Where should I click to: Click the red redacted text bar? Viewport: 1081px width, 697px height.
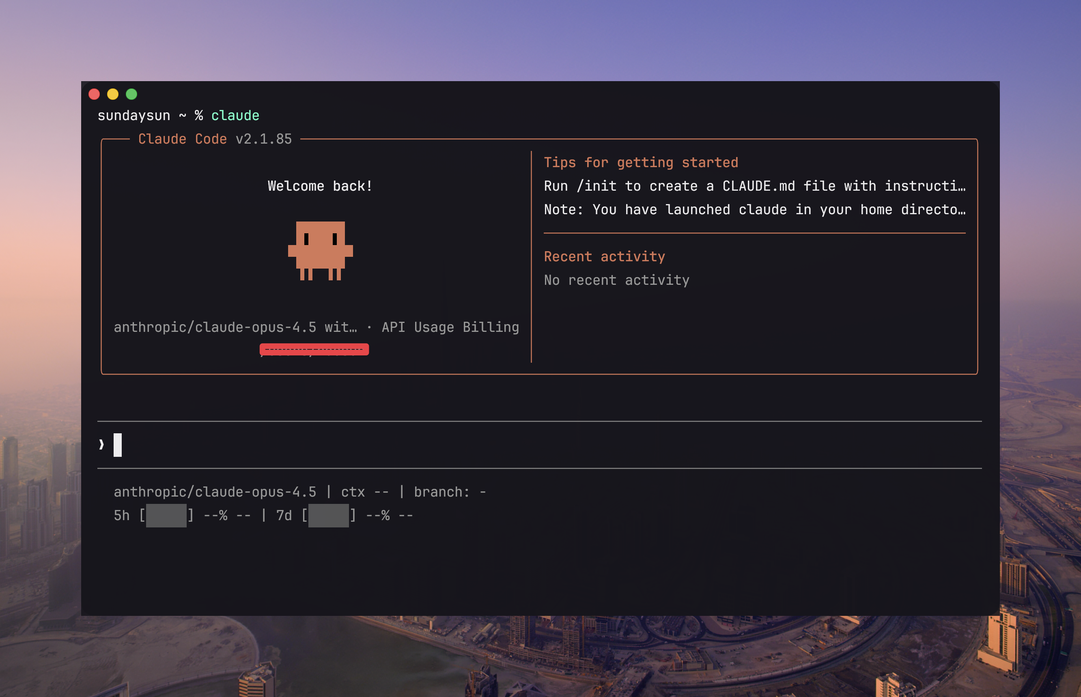click(314, 349)
